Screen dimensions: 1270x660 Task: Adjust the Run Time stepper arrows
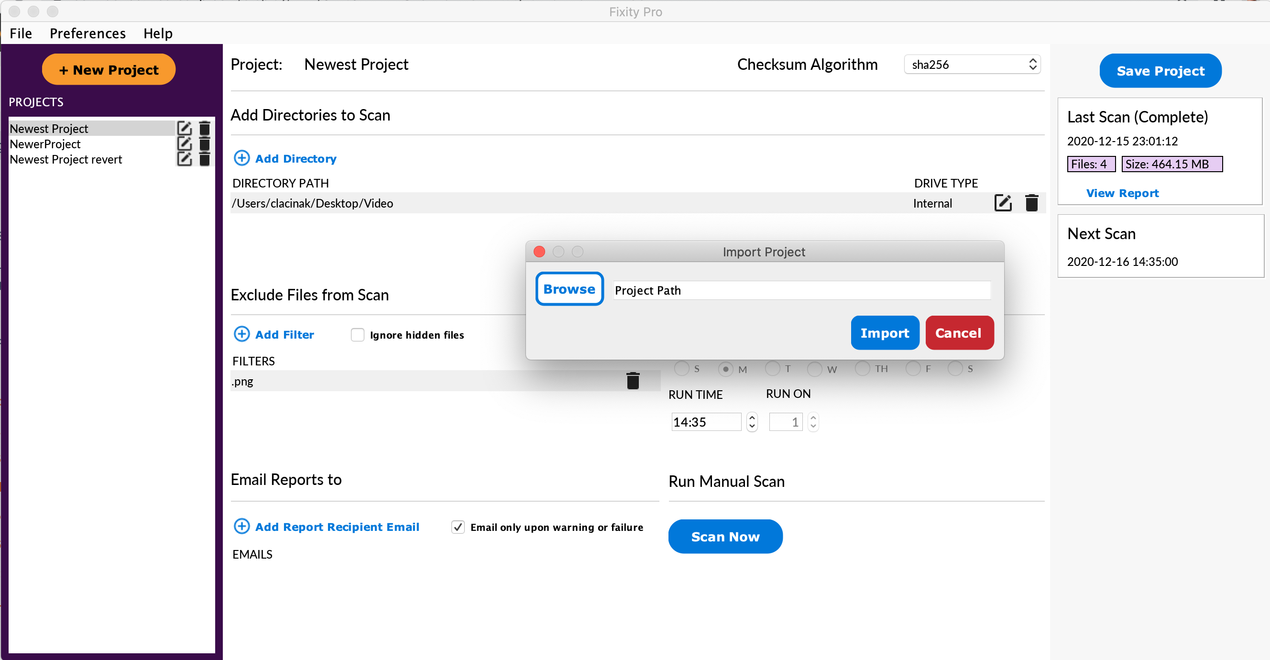coord(752,422)
